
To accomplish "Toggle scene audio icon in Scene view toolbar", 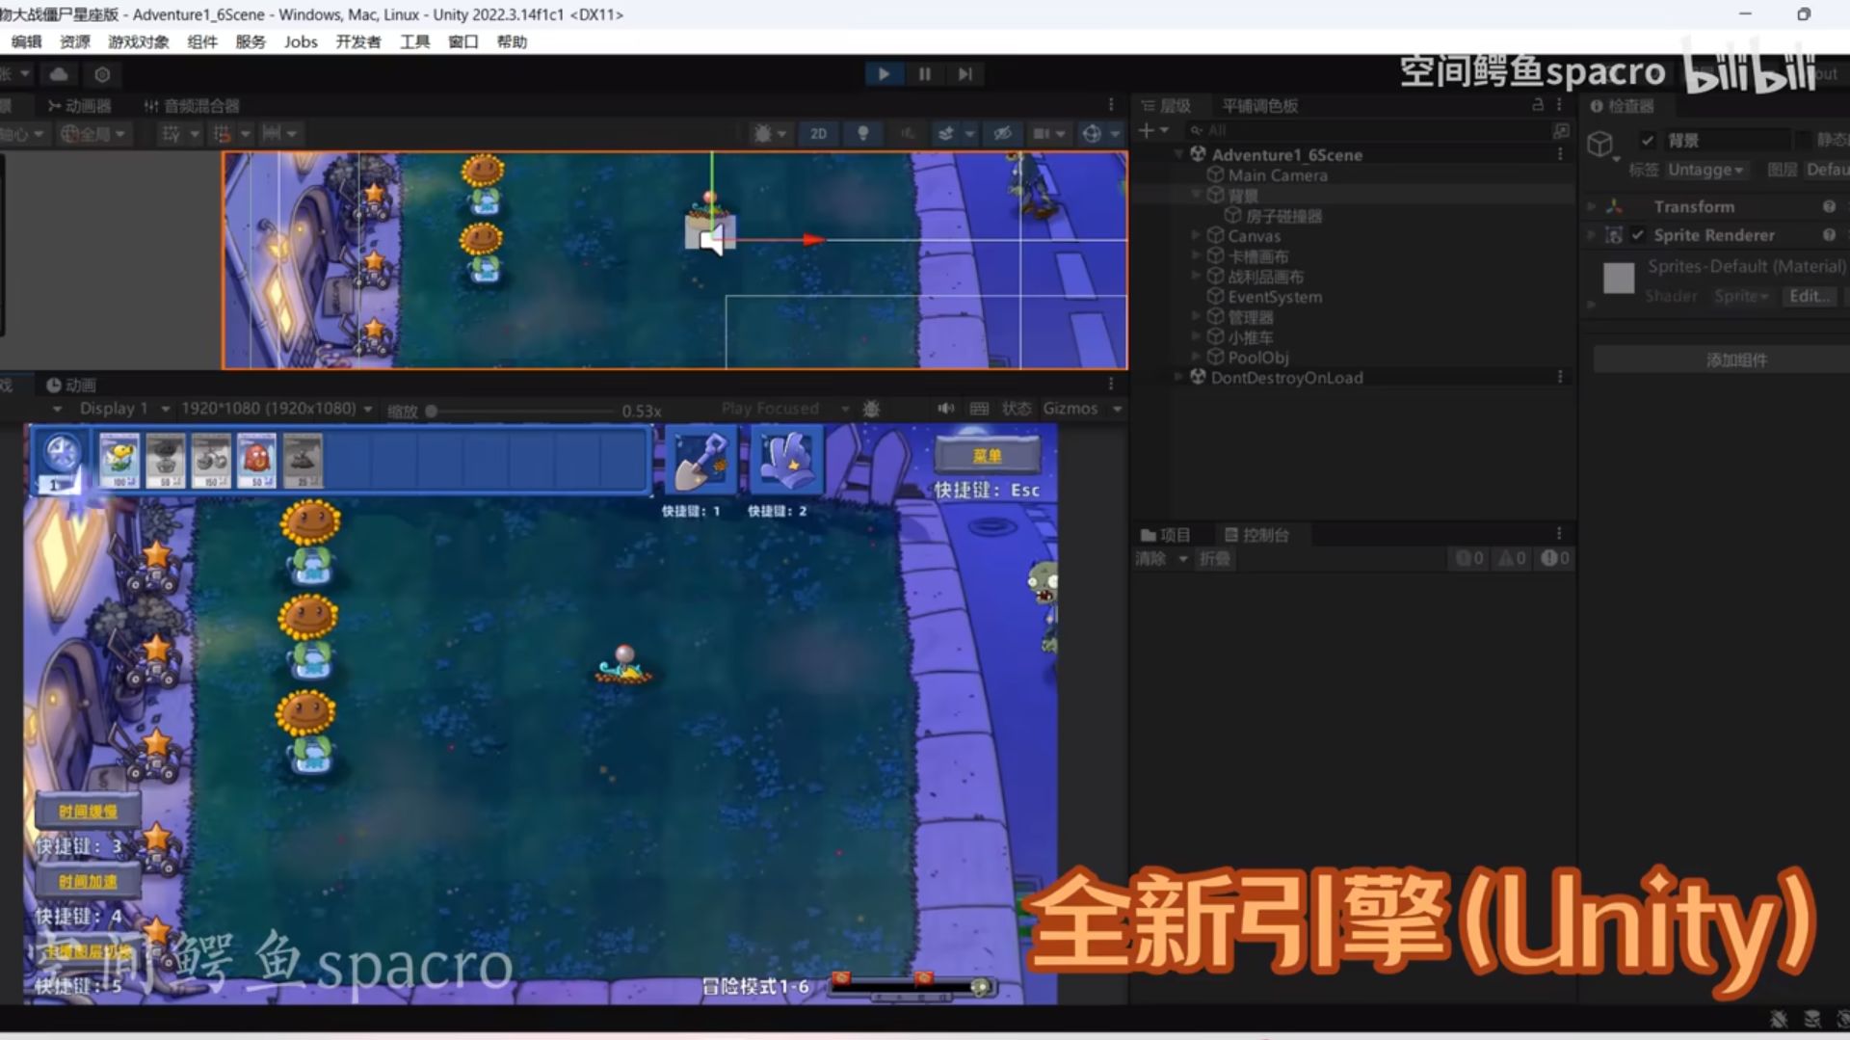I will 907,133.
